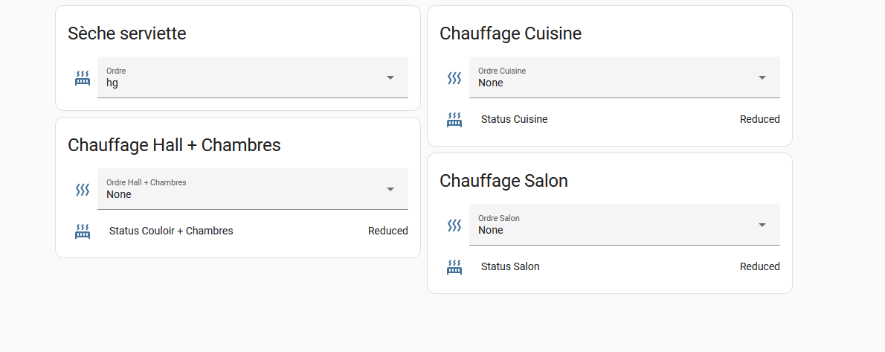The image size is (885, 352).
Task: Open the Ordre dropdown showing hg
Action: click(253, 77)
